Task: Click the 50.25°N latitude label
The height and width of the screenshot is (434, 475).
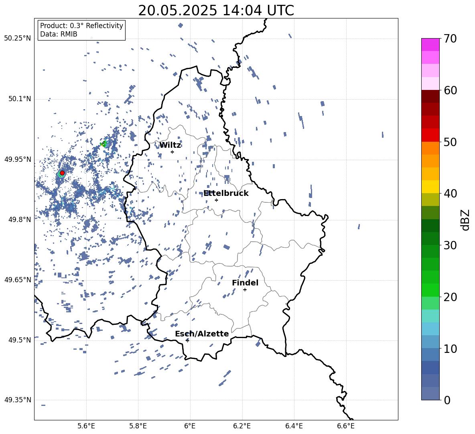Action: tap(18, 39)
